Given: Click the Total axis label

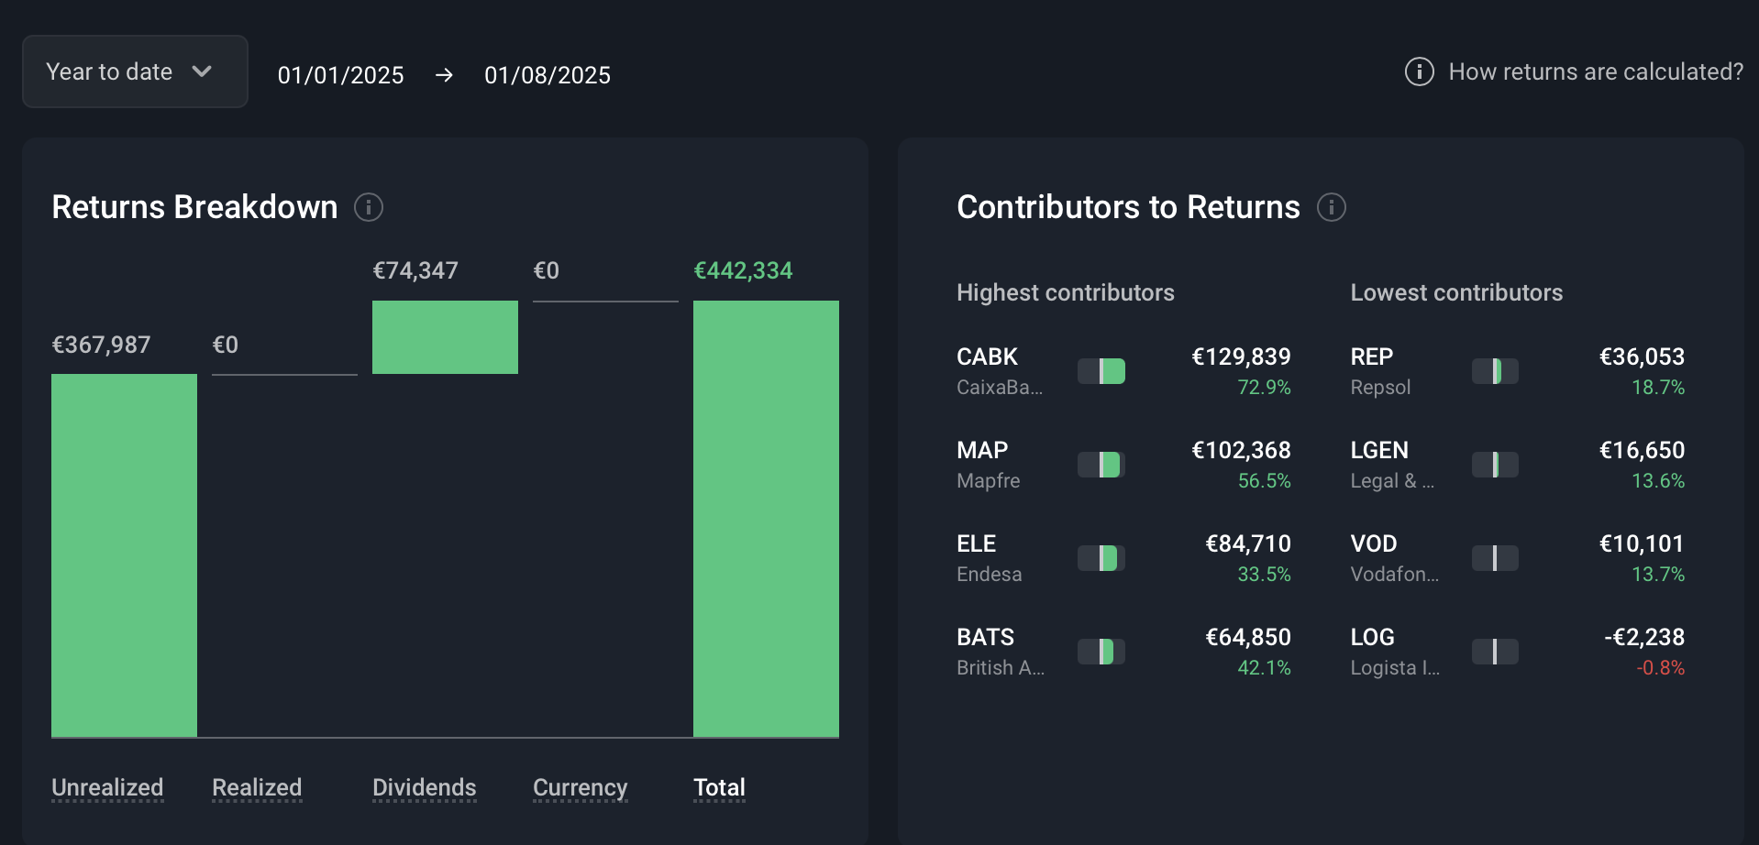Looking at the screenshot, I should [719, 787].
